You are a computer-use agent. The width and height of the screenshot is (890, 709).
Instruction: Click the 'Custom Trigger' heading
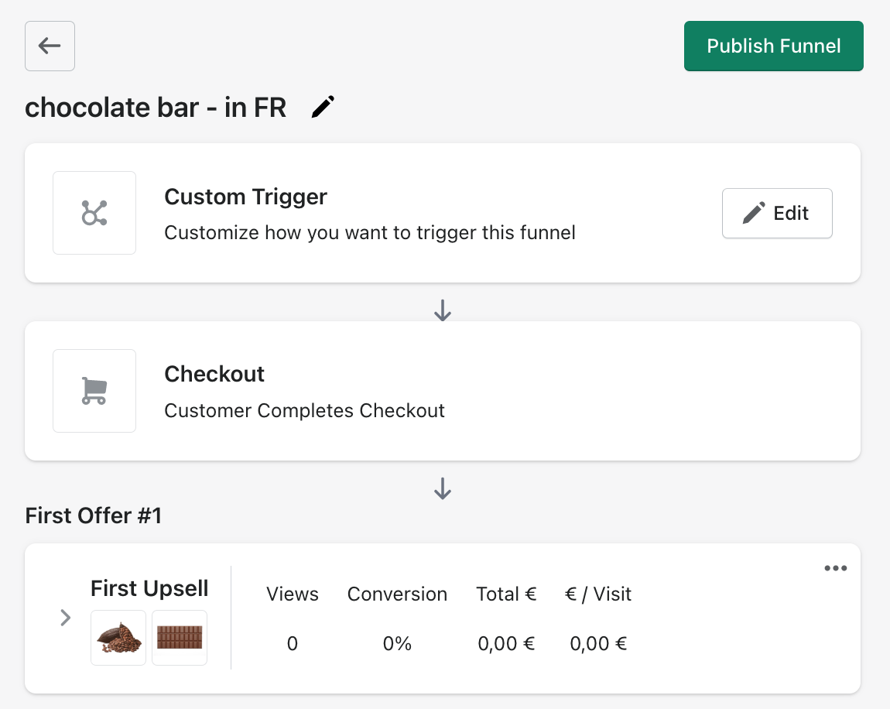click(x=246, y=197)
